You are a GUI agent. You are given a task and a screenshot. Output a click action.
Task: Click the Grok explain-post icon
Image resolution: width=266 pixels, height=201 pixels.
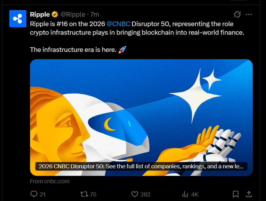click(x=237, y=14)
